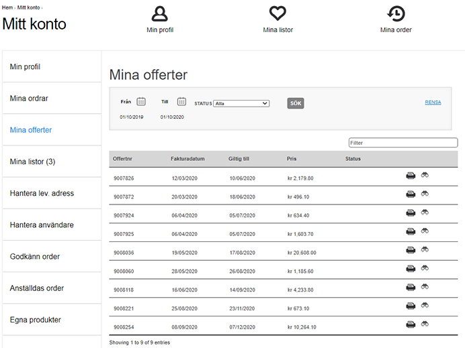
Task: Focus the Filter input field
Action: click(x=403, y=143)
